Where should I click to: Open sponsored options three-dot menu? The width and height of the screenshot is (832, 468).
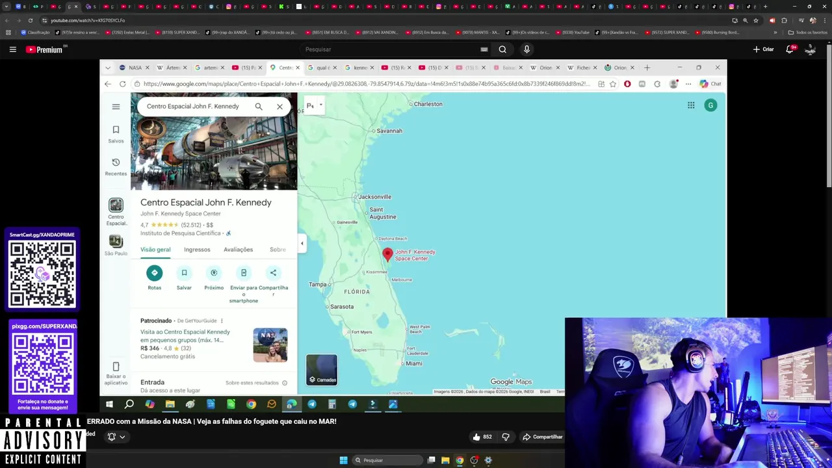[x=222, y=320]
